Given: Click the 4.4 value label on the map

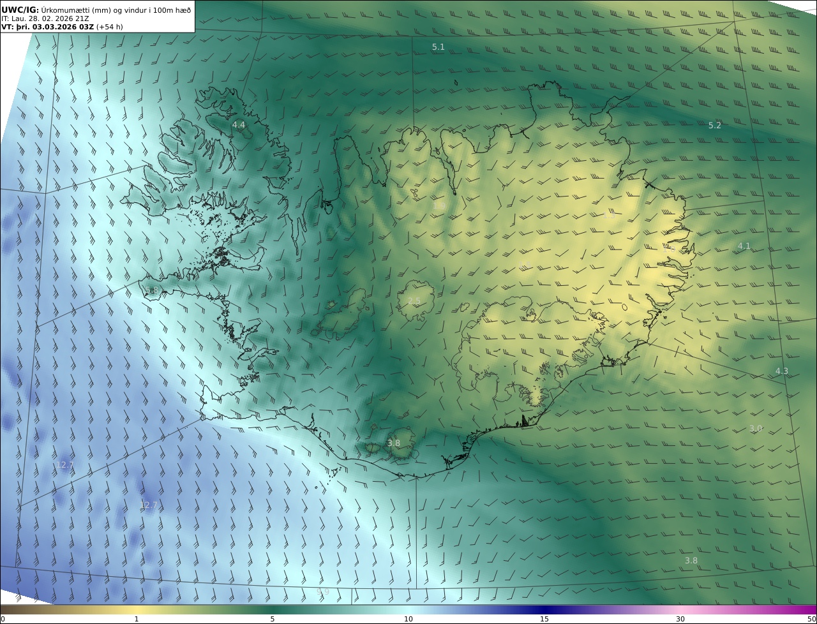Looking at the screenshot, I should pyautogui.click(x=239, y=125).
